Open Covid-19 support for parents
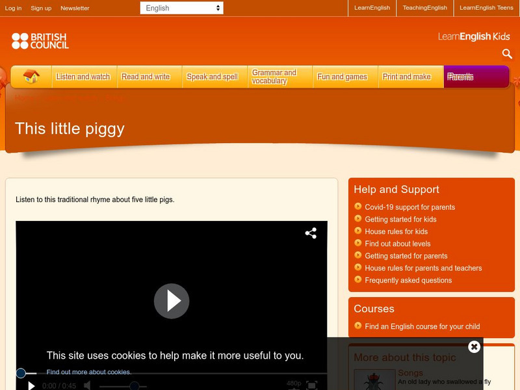The image size is (520, 390). [x=410, y=207]
